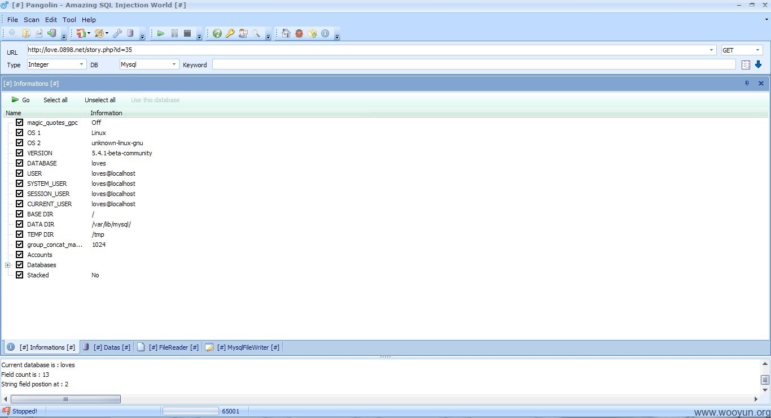Start scan with green play button
Screen dimensions: 771x418
click(x=161, y=33)
